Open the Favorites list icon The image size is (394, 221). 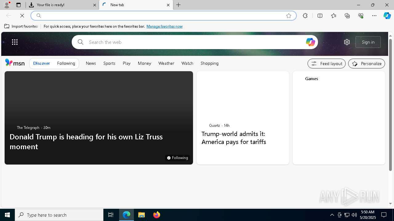click(334, 16)
